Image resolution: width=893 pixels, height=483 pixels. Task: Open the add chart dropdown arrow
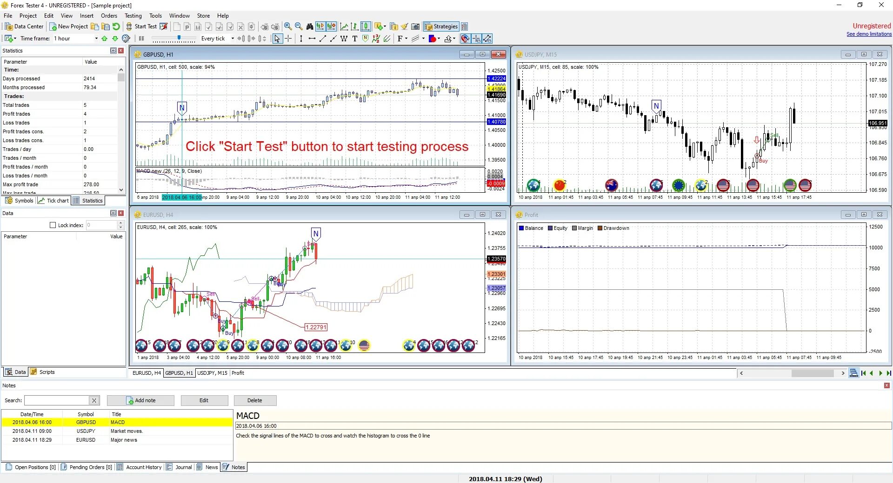(x=15, y=39)
